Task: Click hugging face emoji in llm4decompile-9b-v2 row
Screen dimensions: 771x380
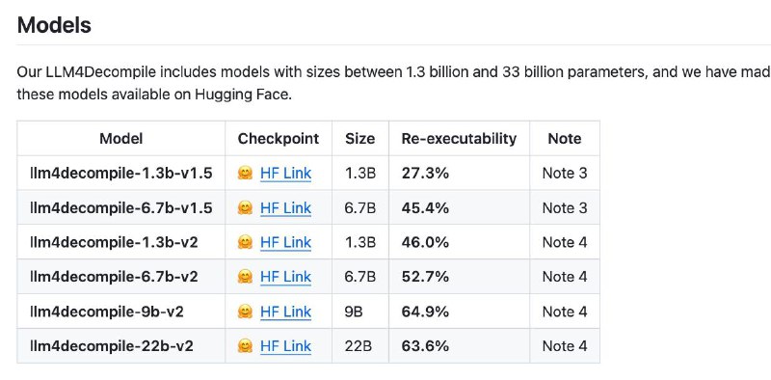Action: pyautogui.click(x=245, y=312)
